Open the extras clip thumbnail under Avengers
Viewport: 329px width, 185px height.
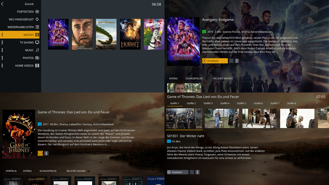[184, 88]
